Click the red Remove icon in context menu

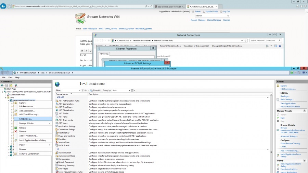point(16,131)
